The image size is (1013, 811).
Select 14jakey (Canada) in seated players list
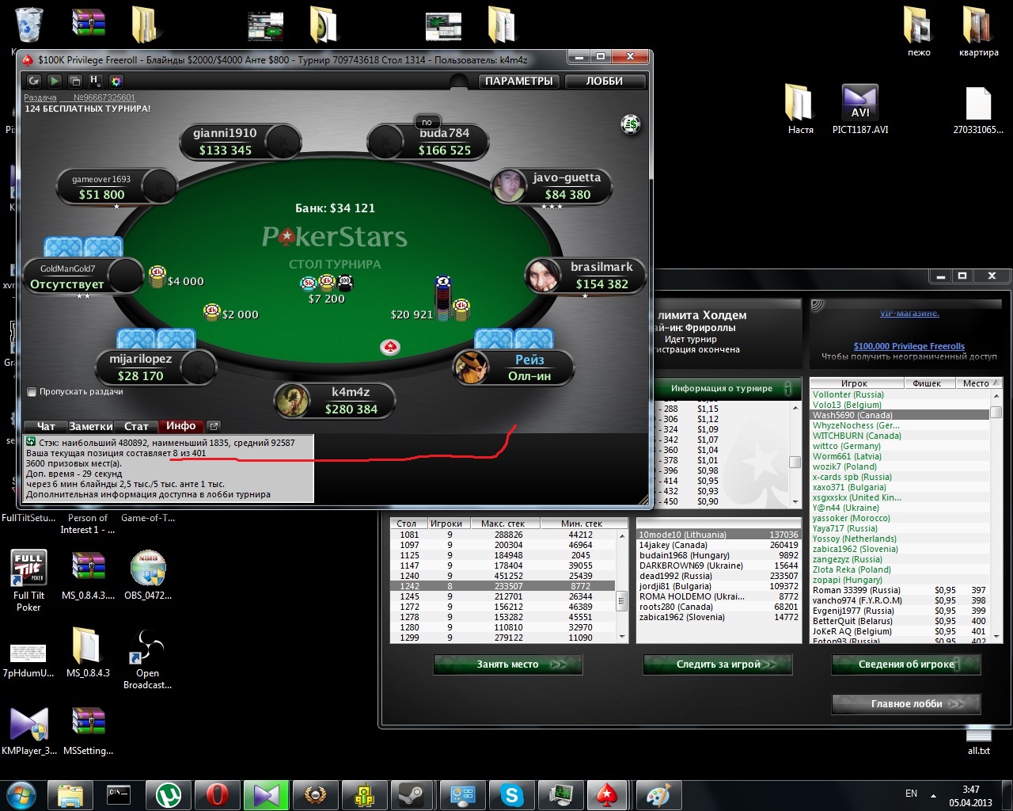point(719,545)
